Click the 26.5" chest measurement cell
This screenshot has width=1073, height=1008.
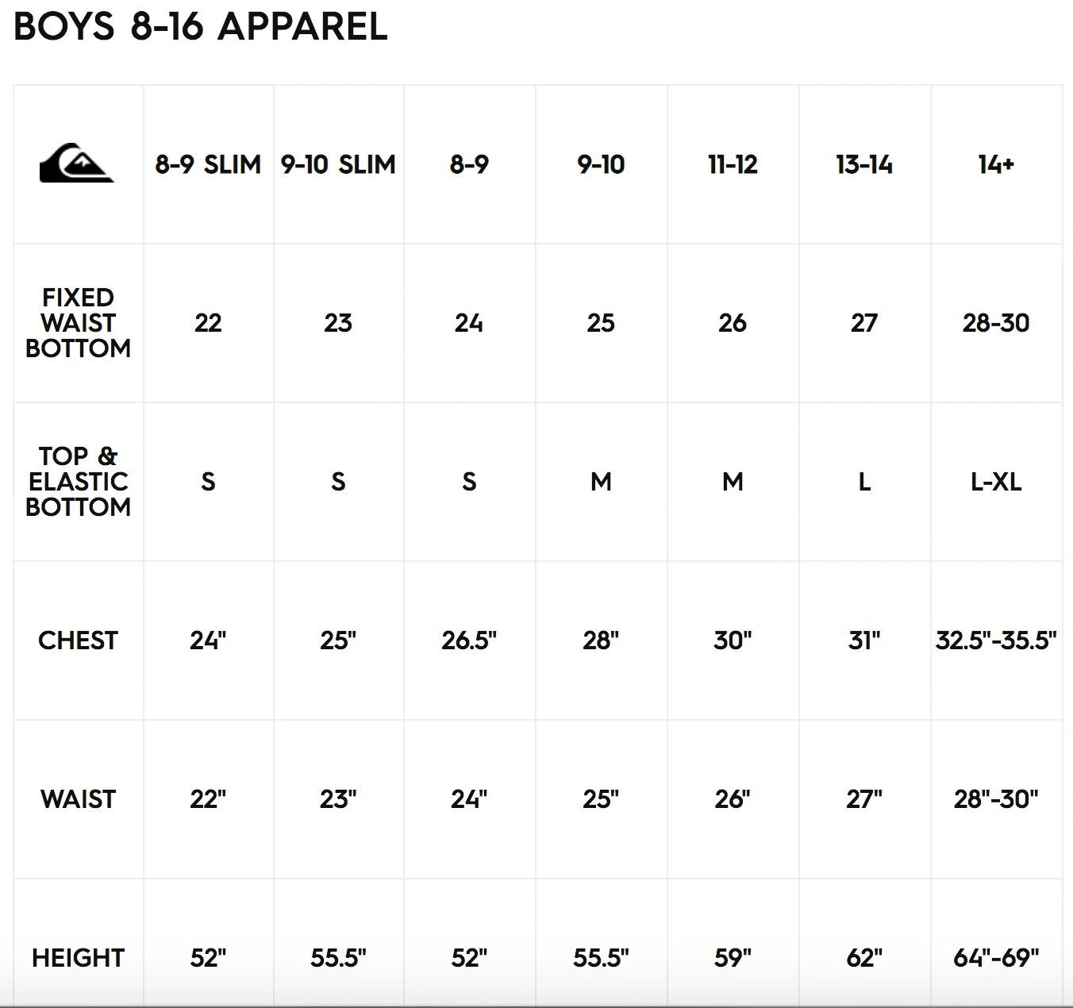click(469, 641)
